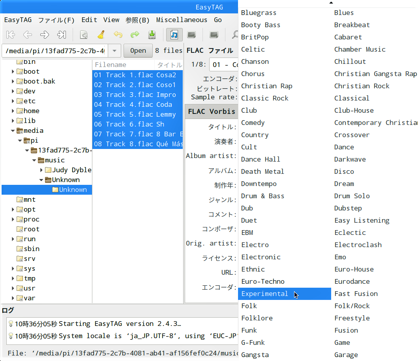Go to the next file with right arrow
The image size is (418, 361).
point(45,35)
